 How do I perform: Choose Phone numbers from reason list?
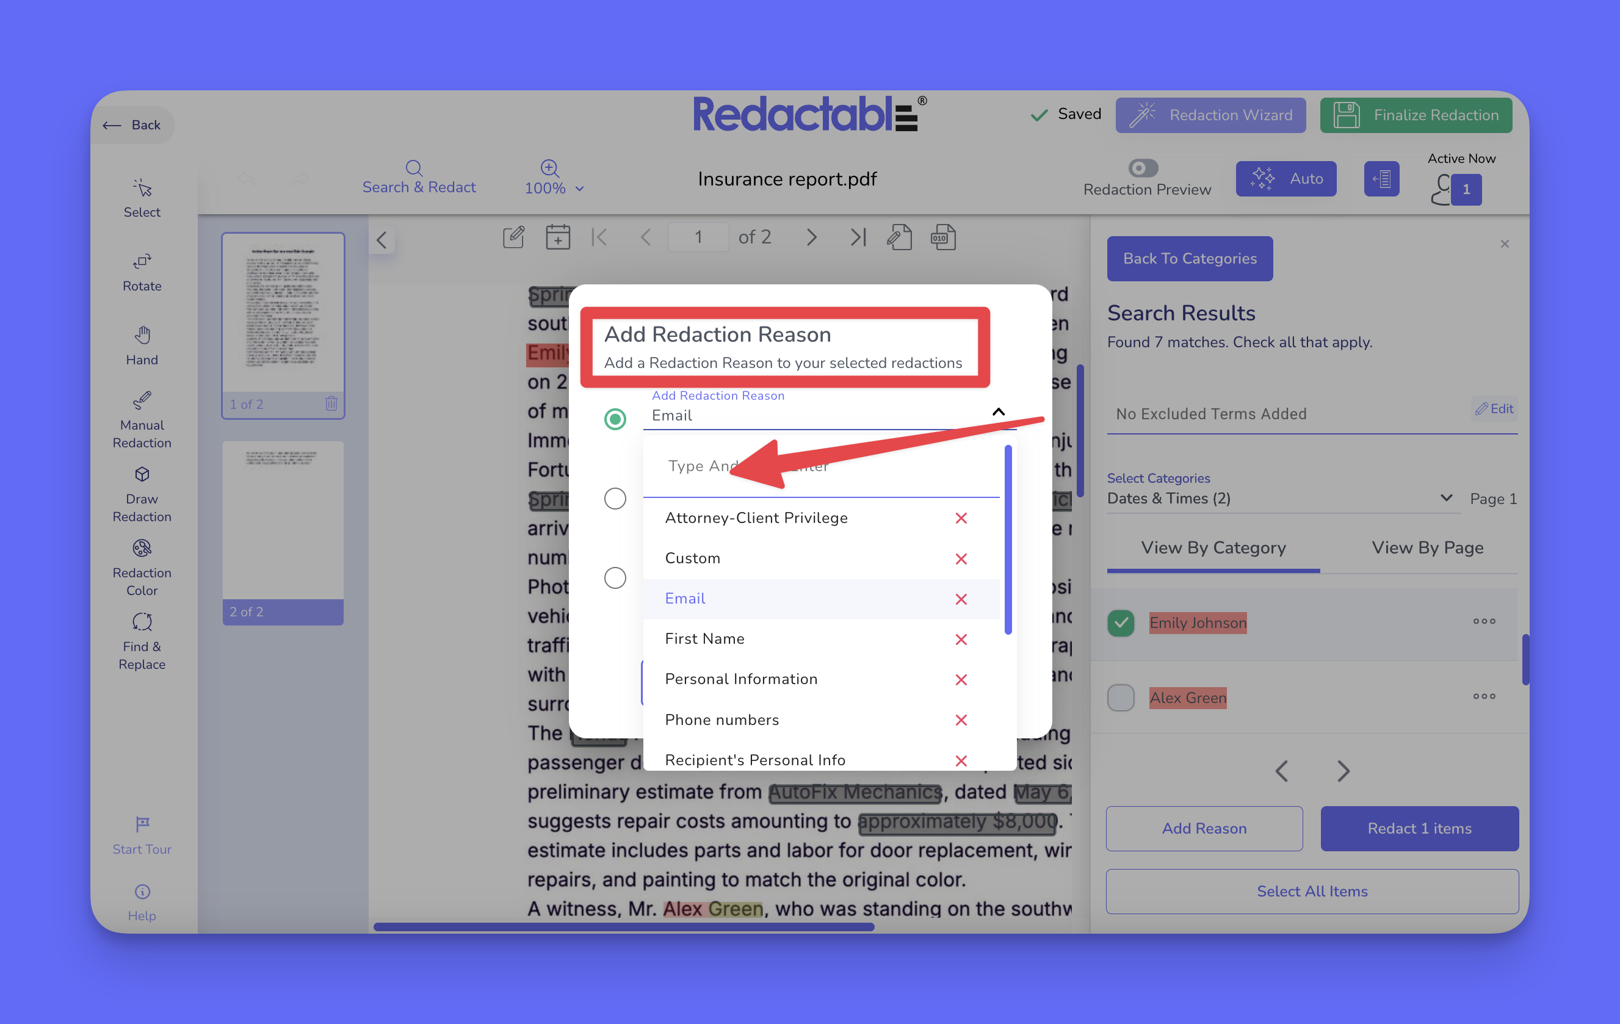tap(721, 720)
